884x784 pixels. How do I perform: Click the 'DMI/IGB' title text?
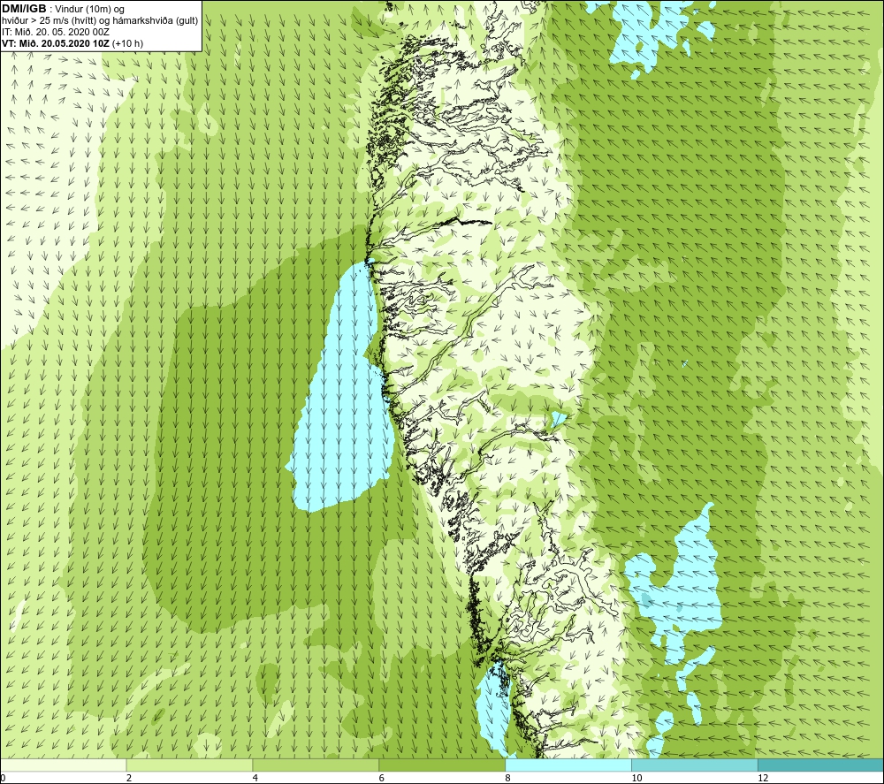click(24, 9)
